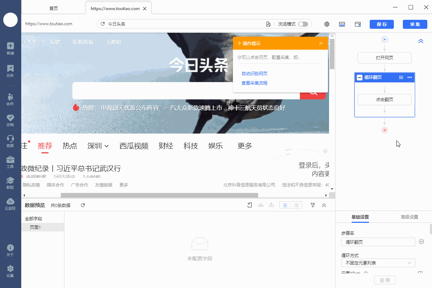
Task: Switch to the 首页 tab
Action: coord(54,8)
